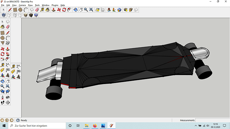The height and width of the screenshot is (129, 230).
Task: Open Firefox from the taskbar
Action: pos(95,126)
